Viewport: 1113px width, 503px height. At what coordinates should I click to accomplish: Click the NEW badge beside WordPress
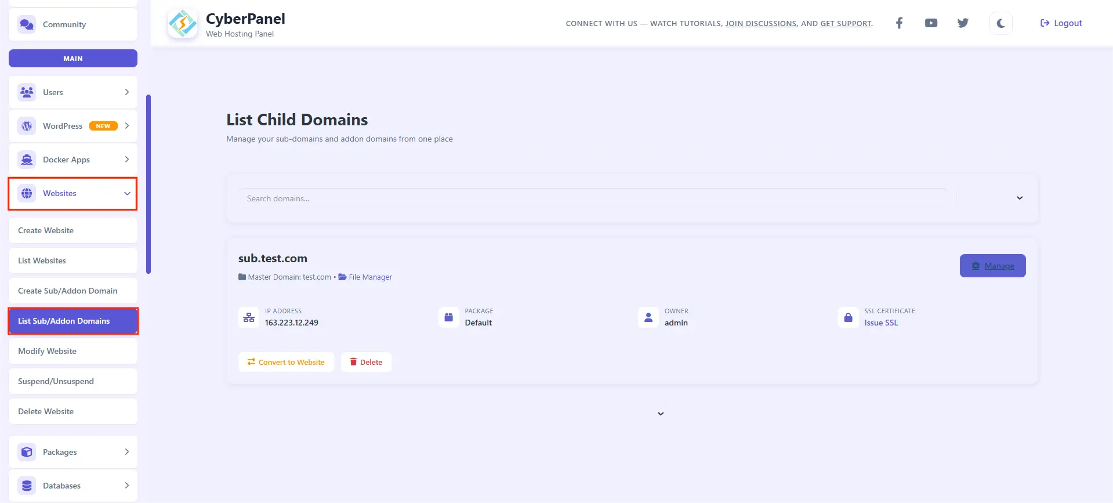click(x=103, y=126)
